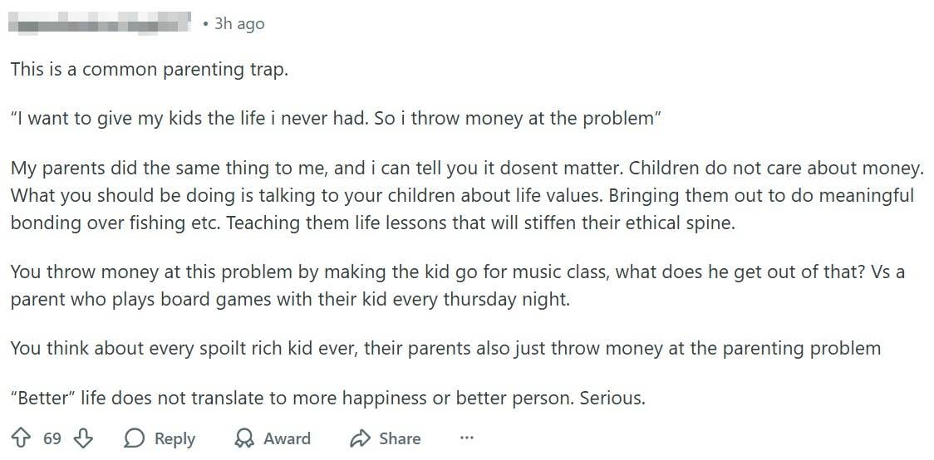Viewport: 934px width, 460px height.
Task: Open the blurred commenter username profile
Action: (100, 24)
